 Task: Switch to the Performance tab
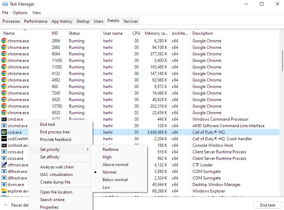tap(36, 21)
